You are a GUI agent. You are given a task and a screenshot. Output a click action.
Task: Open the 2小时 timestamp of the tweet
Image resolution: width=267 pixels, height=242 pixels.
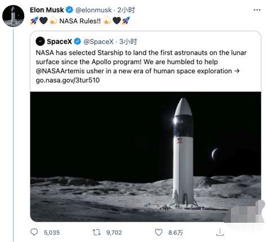(x=126, y=10)
